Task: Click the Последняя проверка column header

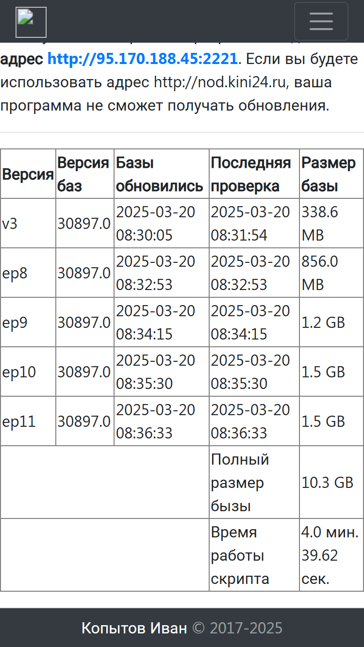Action: [254, 174]
